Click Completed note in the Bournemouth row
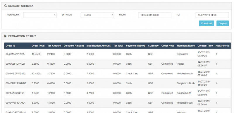This screenshot has width=234, height=113. 167,93
